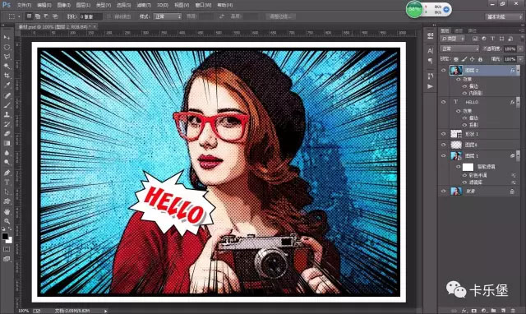Open the workspace switcher dropdown
Screen dimensions: 526x314
(504, 16)
